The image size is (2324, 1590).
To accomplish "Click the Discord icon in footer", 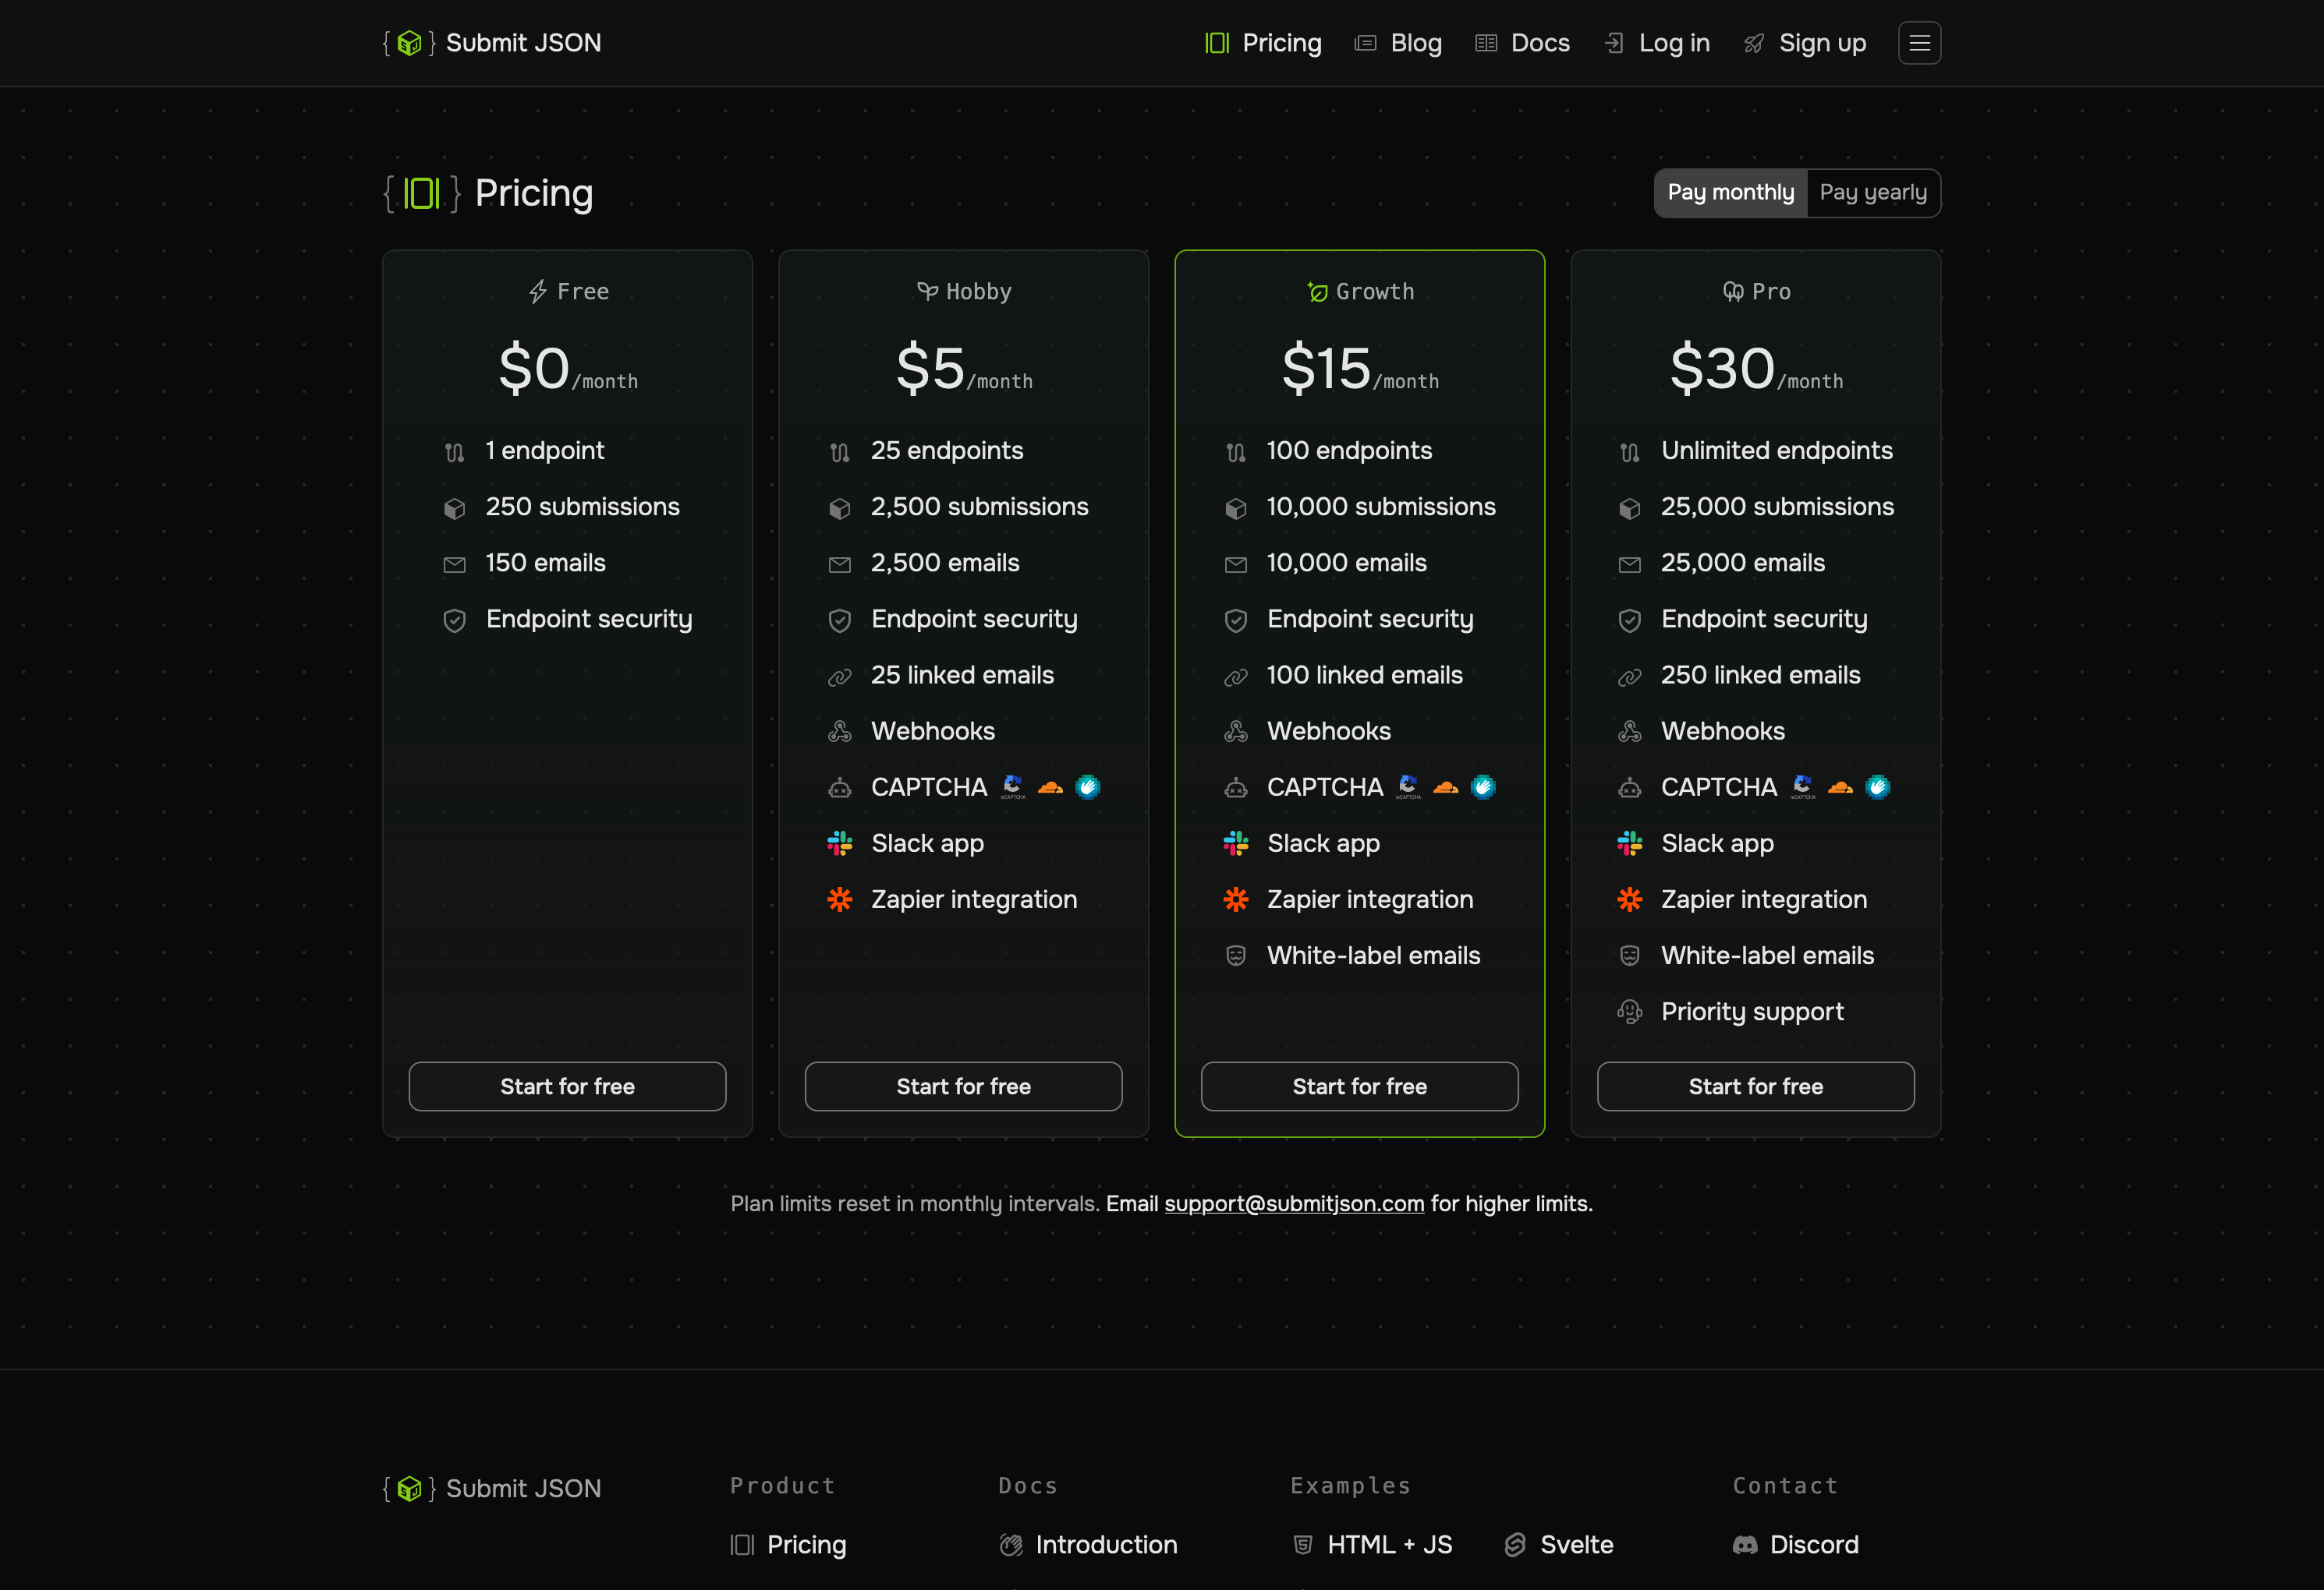I will (x=1745, y=1545).
